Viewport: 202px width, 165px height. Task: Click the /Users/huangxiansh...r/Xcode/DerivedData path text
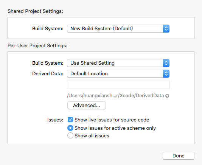pyautogui.click(x=115, y=96)
